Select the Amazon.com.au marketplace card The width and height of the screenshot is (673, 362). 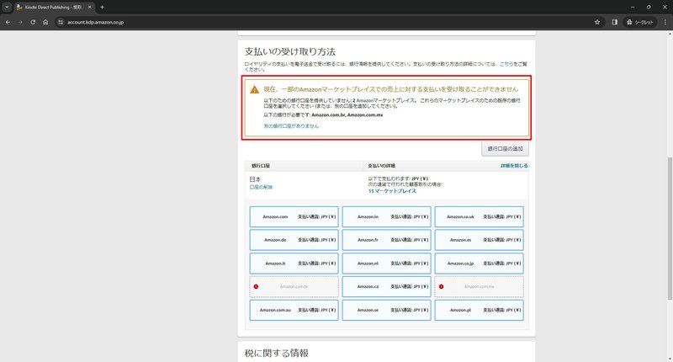tap(294, 310)
